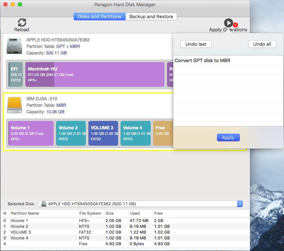Click the Reload arrows icon
Image resolution: width=284 pixels, height=251 pixels.
pos(22,23)
